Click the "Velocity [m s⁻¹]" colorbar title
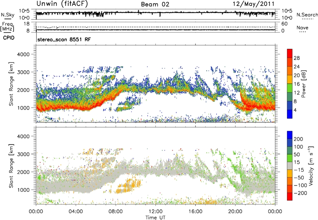The image size is (318, 220). [x=311, y=166]
